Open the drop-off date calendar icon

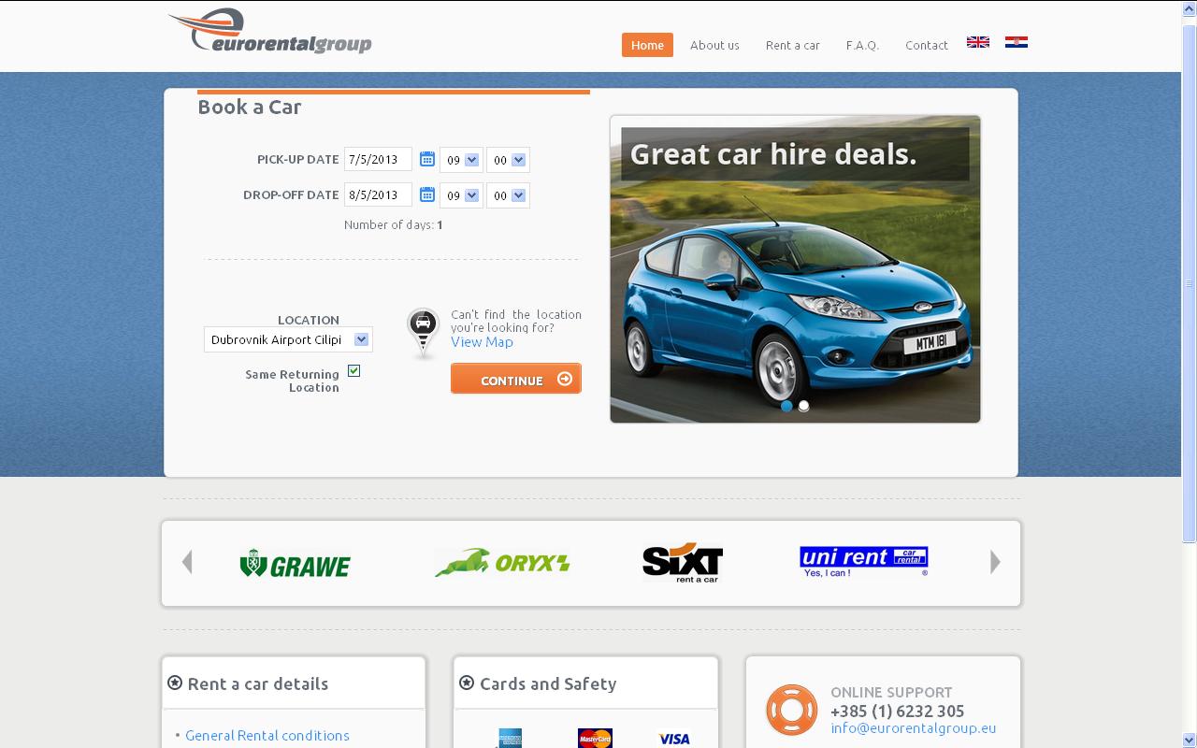pos(427,194)
